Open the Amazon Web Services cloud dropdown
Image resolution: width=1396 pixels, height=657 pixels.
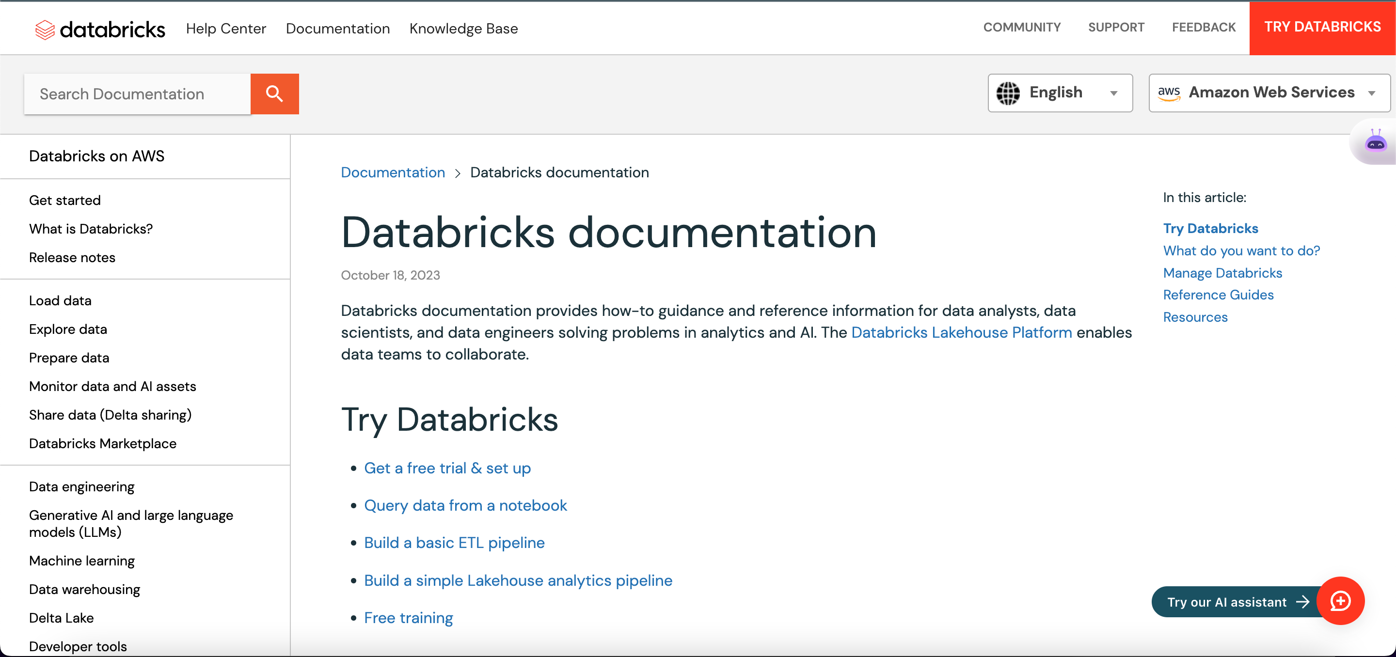(x=1269, y=93)
